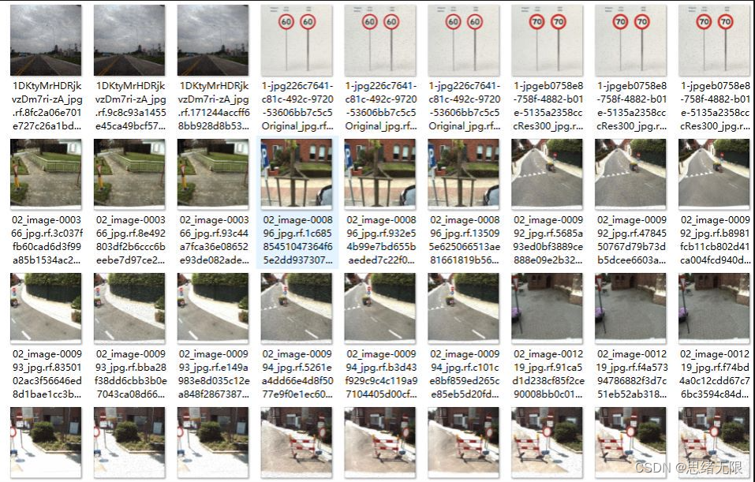Click the highlighted 02_image-000896 rf.1c685 thumbnail
This screenshot has height=482, width=755.
297,174
